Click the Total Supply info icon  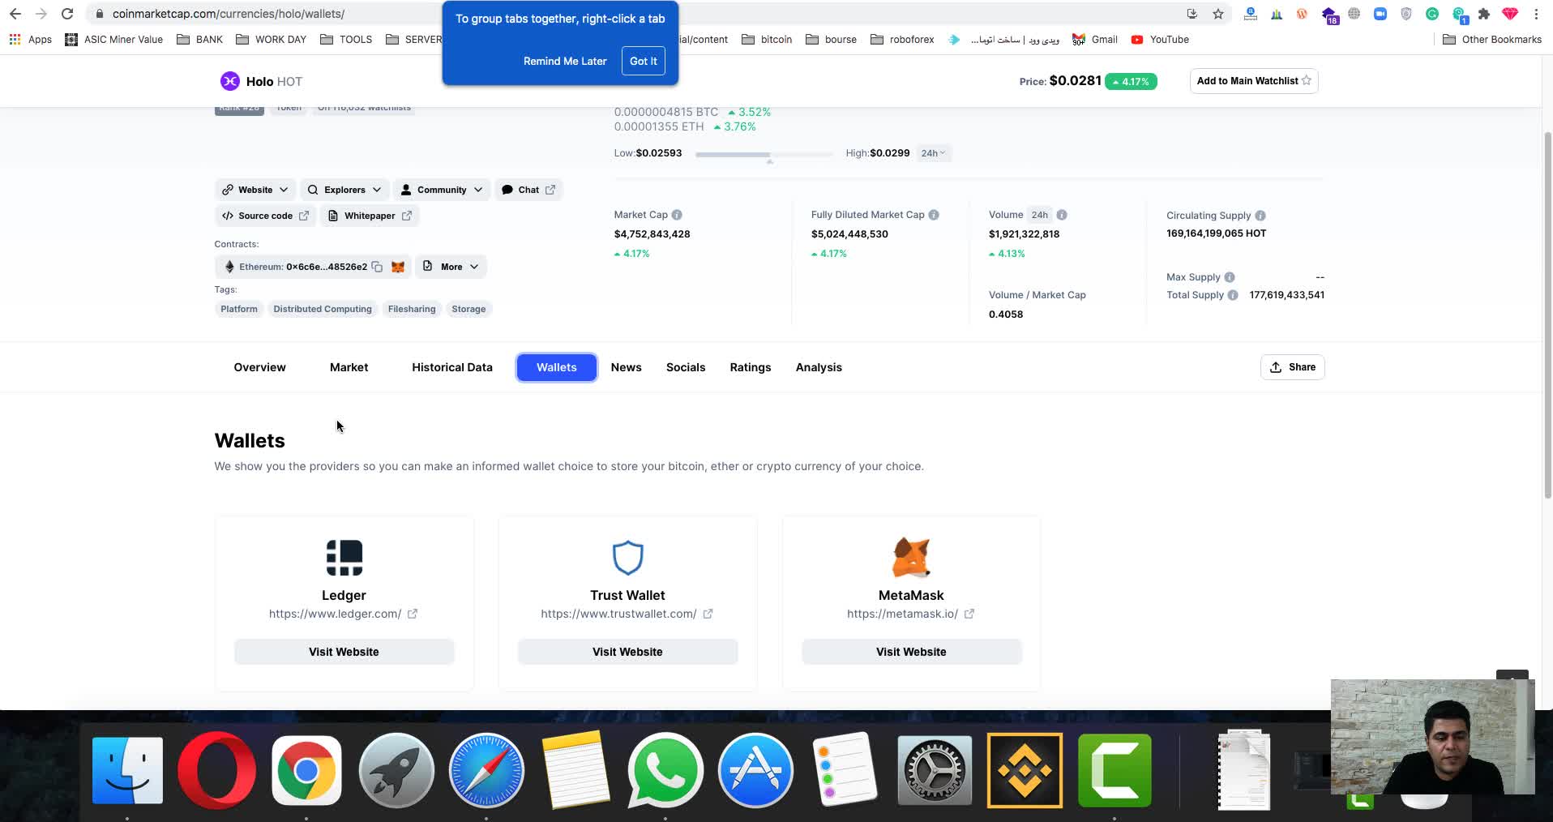[1233, 295]
